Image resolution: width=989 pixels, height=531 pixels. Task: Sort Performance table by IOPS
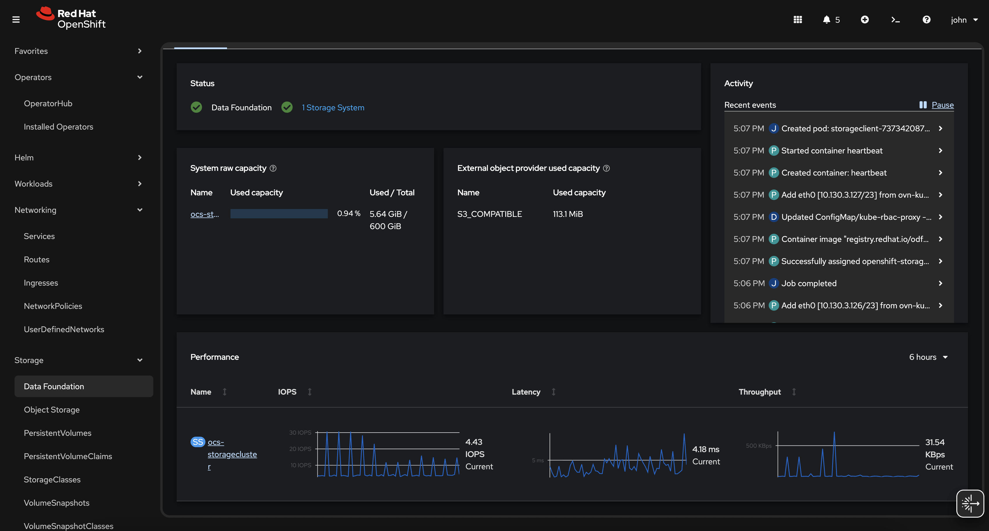click(310, 392)
